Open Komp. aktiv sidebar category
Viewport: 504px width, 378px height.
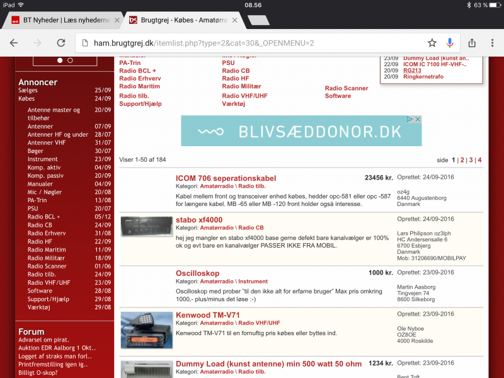(44, 168)
